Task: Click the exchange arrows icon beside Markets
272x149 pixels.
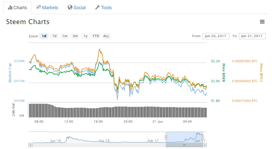Action: tap(38, 7)
